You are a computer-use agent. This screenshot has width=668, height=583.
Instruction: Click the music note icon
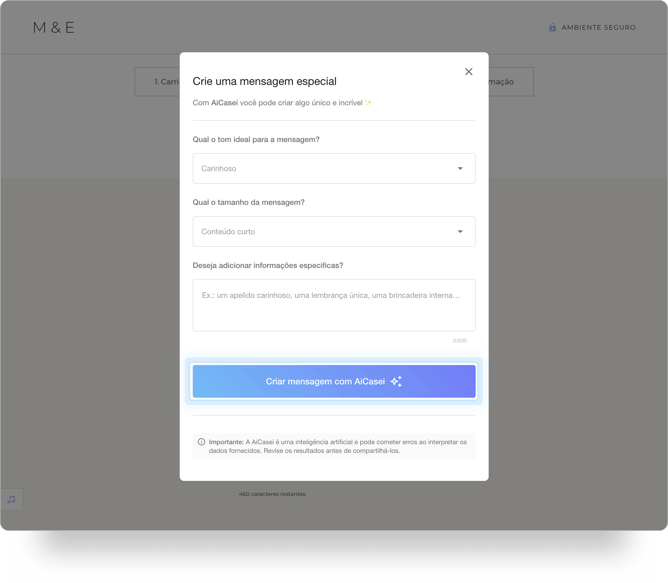pos(12,499)
